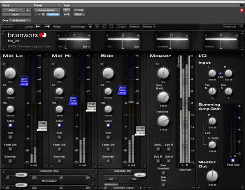Click the Mono Maker button
Image resolution: width=245 pixels, height=190 pixels.
coord(49,181)
